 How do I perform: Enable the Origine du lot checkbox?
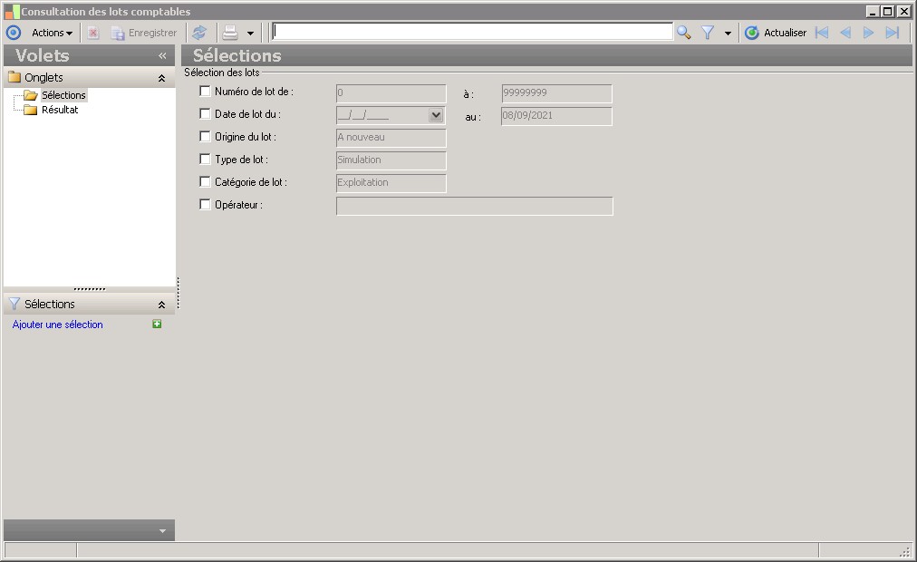click(205, 137)
